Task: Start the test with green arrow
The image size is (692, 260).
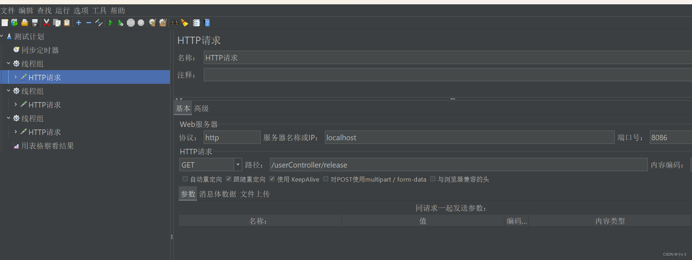Action: 111,23
